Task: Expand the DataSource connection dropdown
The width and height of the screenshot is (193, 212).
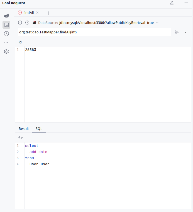Action: tap(157, 23)
